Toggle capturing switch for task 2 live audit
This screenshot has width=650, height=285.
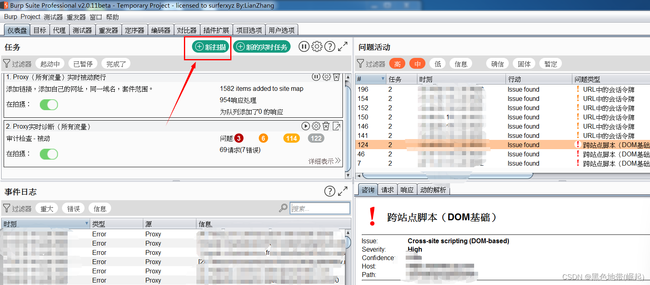[x=49, y=154]
